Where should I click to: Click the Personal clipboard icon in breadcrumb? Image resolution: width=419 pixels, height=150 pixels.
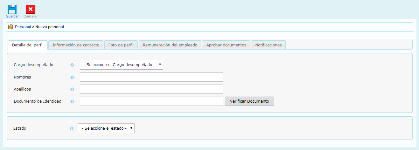tap(10, 27)
